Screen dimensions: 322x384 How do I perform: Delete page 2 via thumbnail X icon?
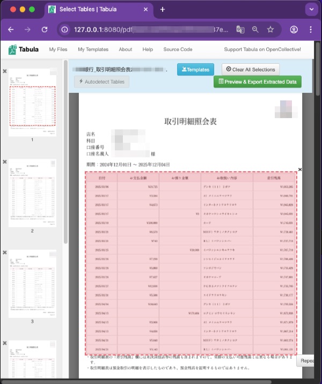pyautogui.click(x=5, y=161)
